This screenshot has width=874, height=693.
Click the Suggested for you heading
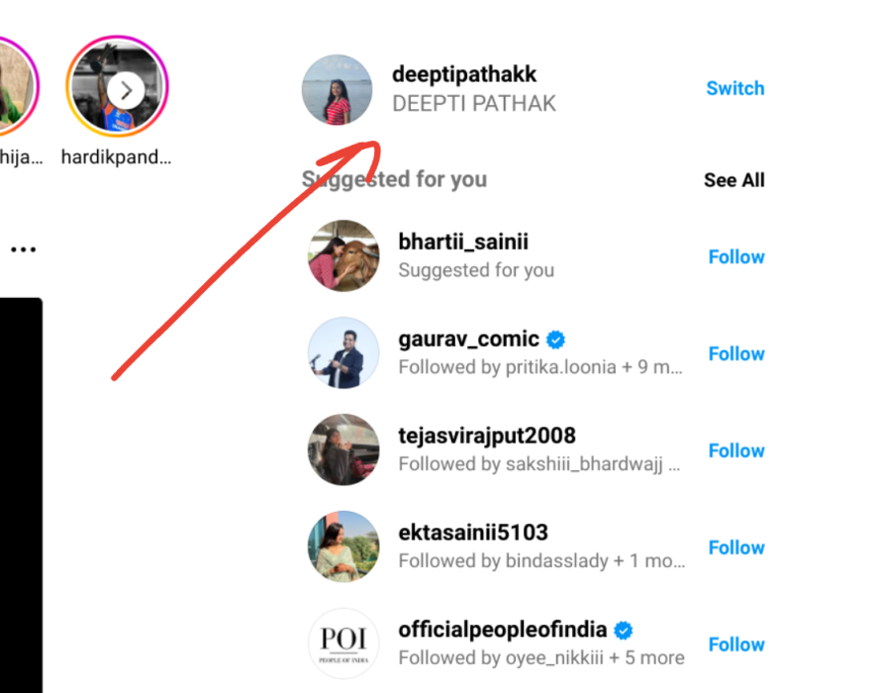tap(394, 180)
